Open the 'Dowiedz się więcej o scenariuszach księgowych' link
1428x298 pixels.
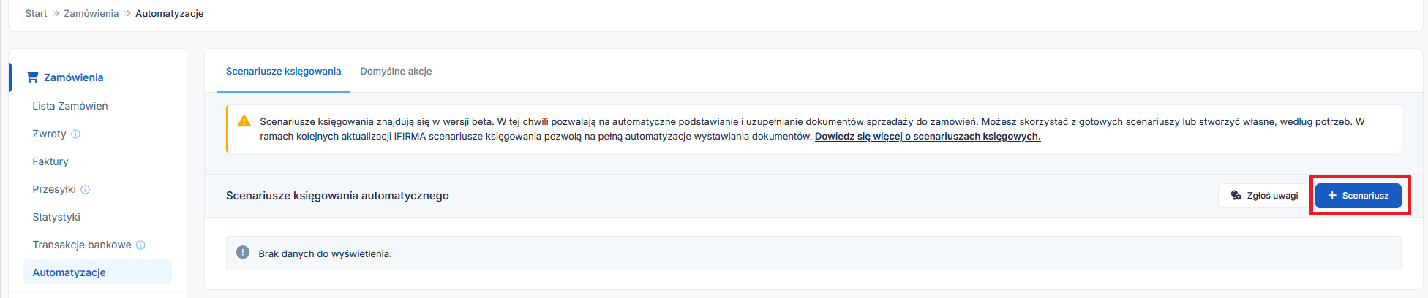click(x=927, y=137)
